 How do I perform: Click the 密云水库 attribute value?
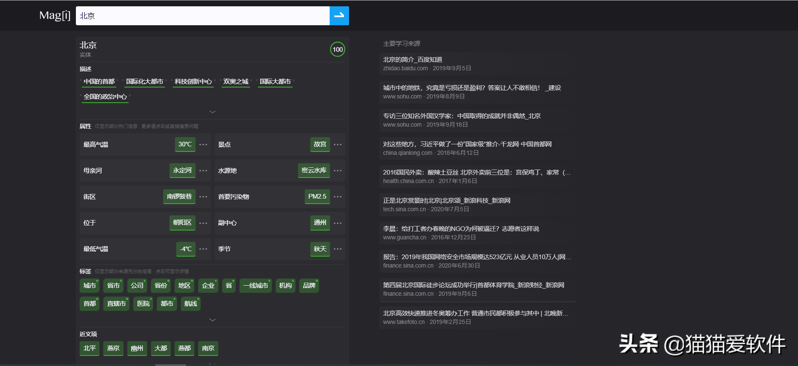[314, 170]
